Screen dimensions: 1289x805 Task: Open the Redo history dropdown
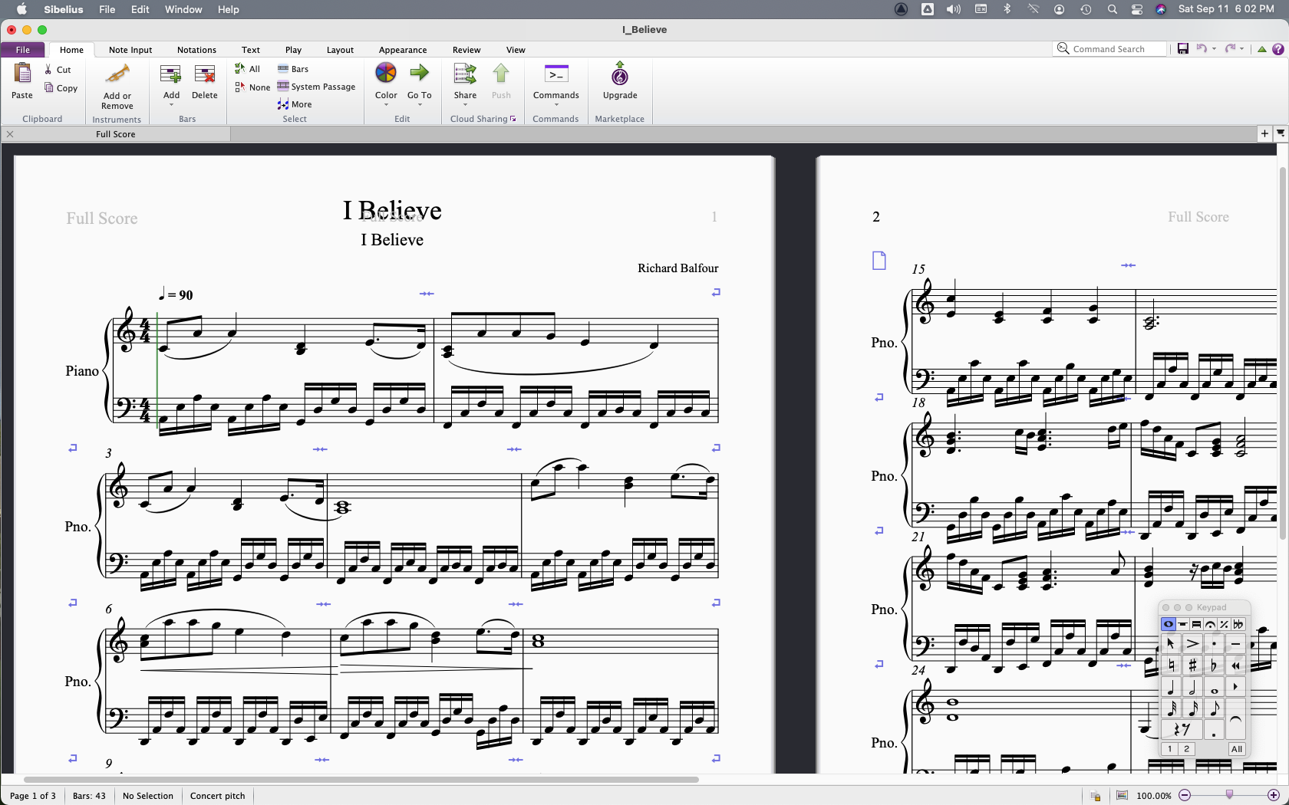click(1241, 49)
